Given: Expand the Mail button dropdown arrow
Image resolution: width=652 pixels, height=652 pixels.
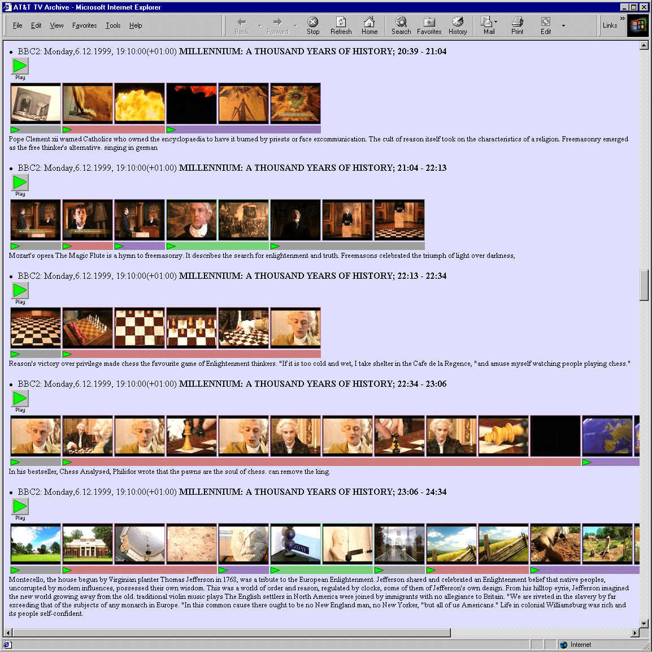Looking at the screenshot, I should tap(496, 23).
